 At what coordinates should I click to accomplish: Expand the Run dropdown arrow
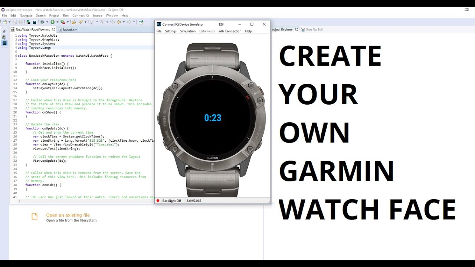tap(58, 22)
